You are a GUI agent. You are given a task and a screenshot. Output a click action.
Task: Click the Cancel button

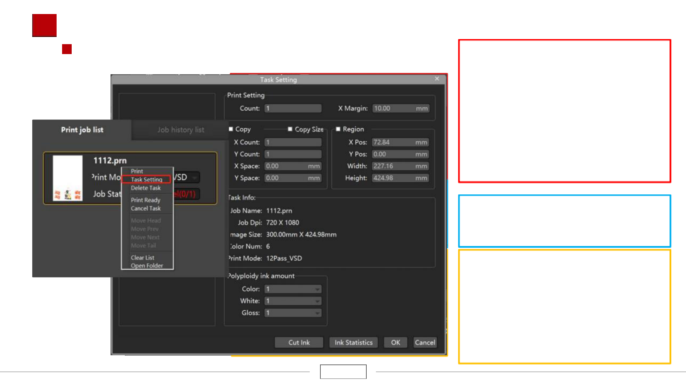(425, 343)
